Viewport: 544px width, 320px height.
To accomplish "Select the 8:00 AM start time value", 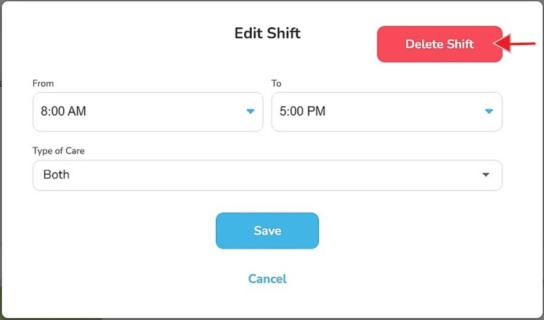I will [x=64, y=112].
